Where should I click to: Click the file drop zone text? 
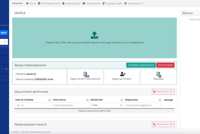(95, 43)
